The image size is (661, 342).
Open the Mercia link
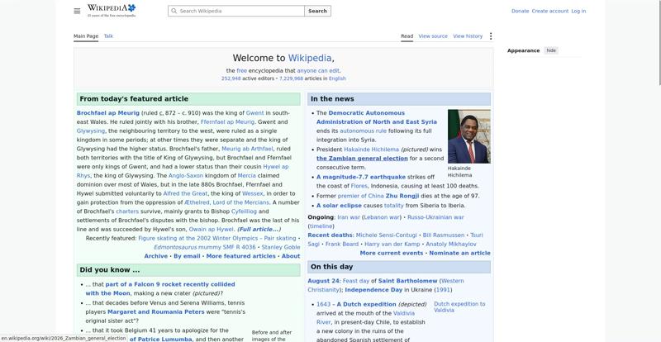point(246,175)
